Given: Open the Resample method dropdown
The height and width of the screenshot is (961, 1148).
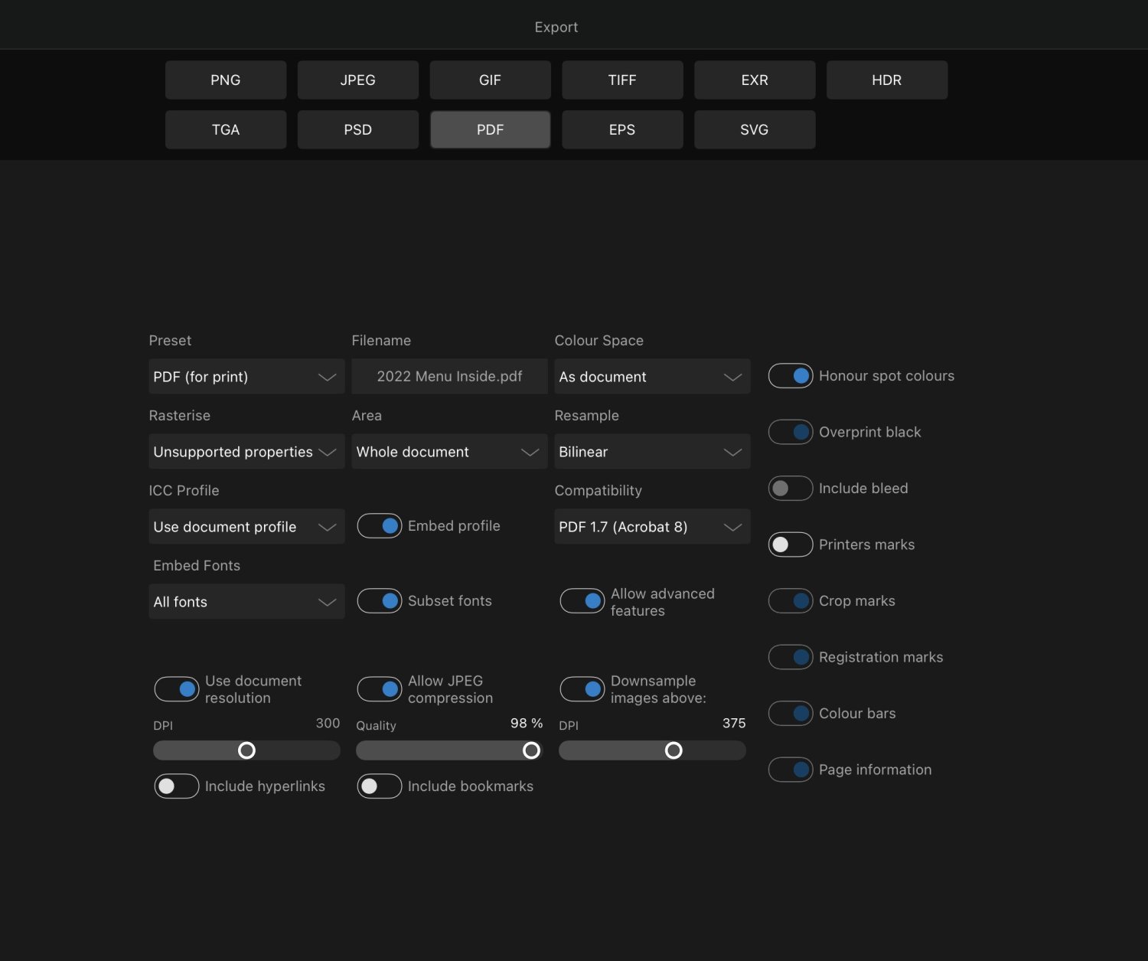Looking at the screenshot, I should click(651, 452).
